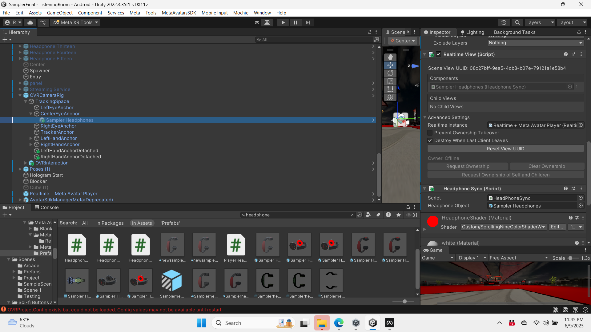Click the favorites star in Project search
The image size is (591, 332).
point(399,215)
